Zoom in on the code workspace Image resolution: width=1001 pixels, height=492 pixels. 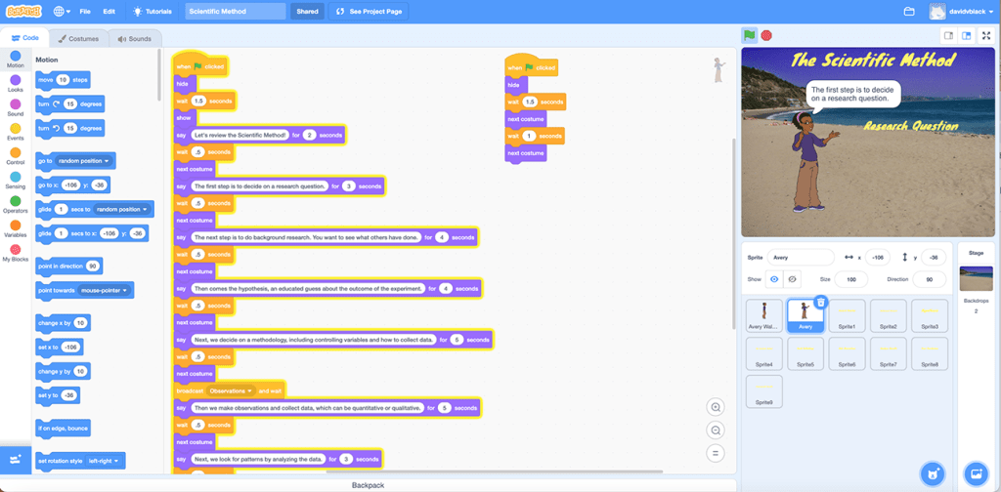(717, 408)
